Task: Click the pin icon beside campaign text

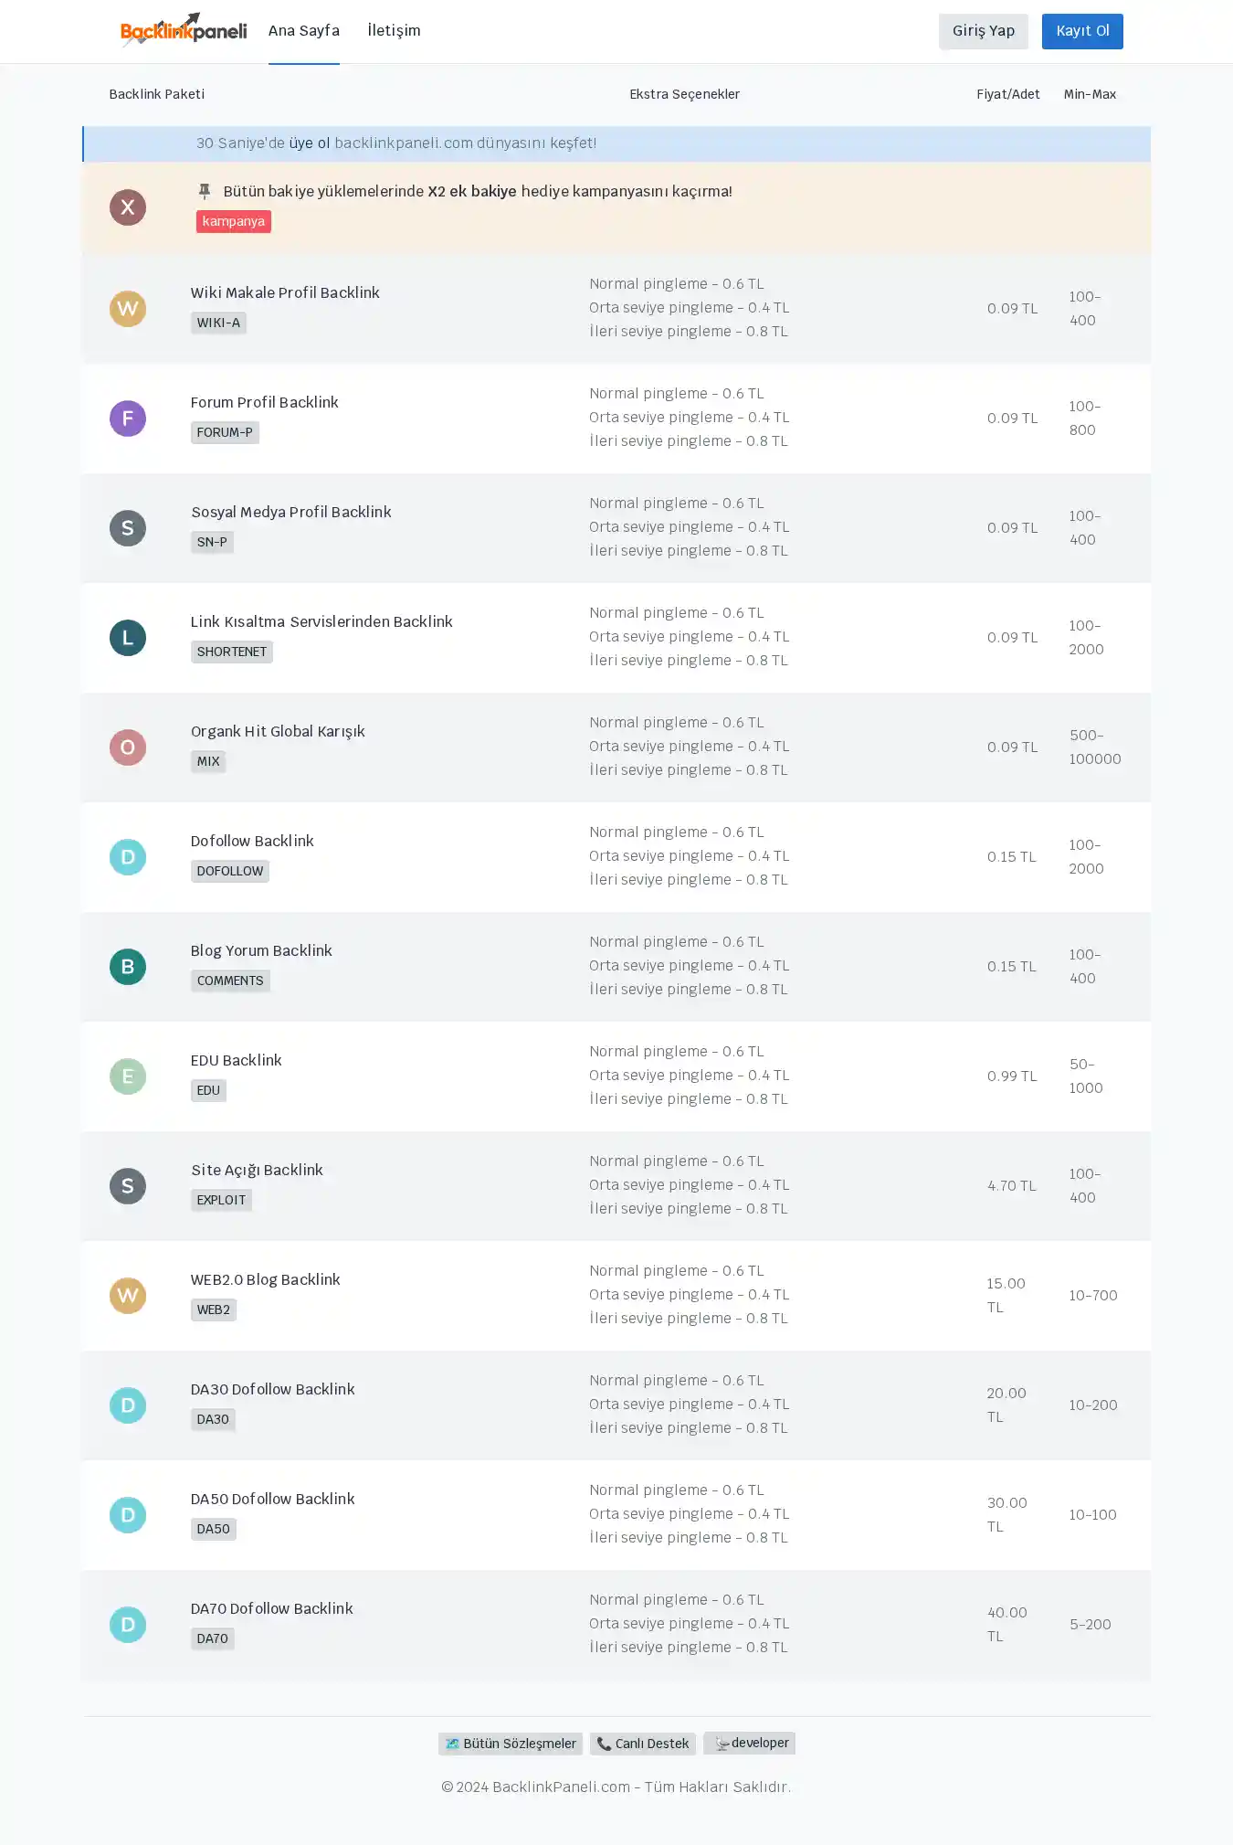Action: [x=205, y=191]
